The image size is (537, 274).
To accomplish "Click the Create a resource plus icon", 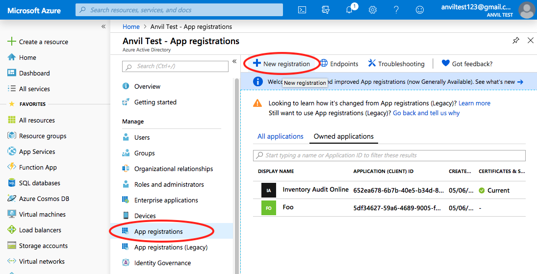I will [x=12, y=42].
